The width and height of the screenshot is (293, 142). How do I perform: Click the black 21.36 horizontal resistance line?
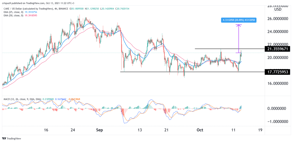[x=230, y=49]
